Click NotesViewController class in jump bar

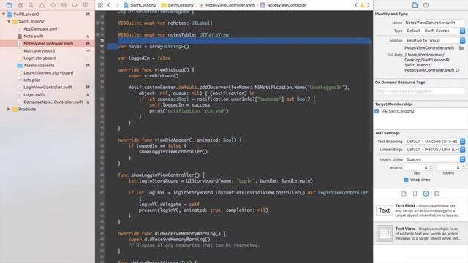click(x=284, y=5)
